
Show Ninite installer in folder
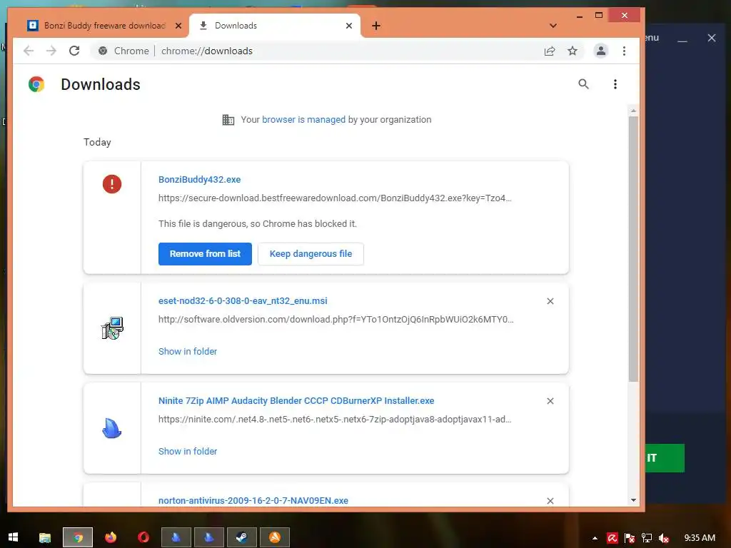tap(188, 451)
